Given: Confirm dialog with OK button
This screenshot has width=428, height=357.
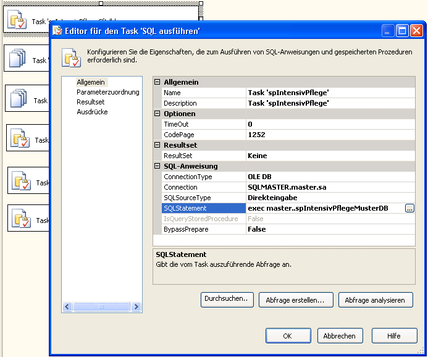Looking at the screenshot, I should (x=288, y=336).
